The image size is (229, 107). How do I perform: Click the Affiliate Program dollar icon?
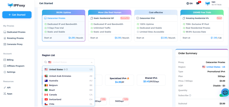tap(5, 66)
